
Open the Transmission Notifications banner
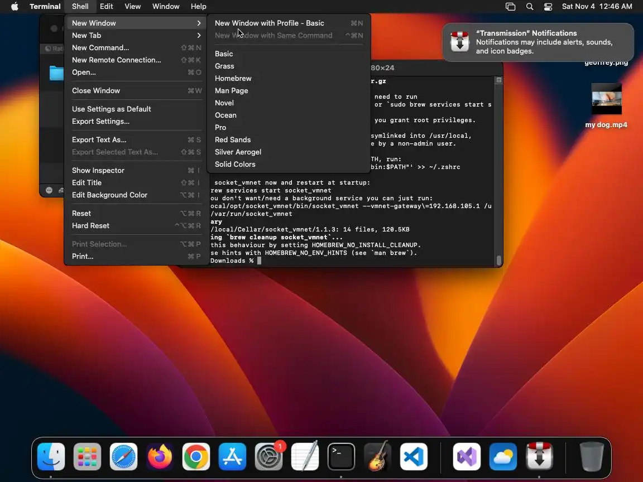[538, 42]
